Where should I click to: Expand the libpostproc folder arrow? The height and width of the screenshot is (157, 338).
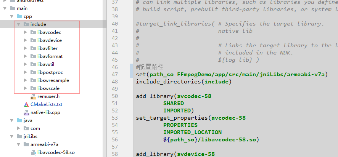click(26, 72)
